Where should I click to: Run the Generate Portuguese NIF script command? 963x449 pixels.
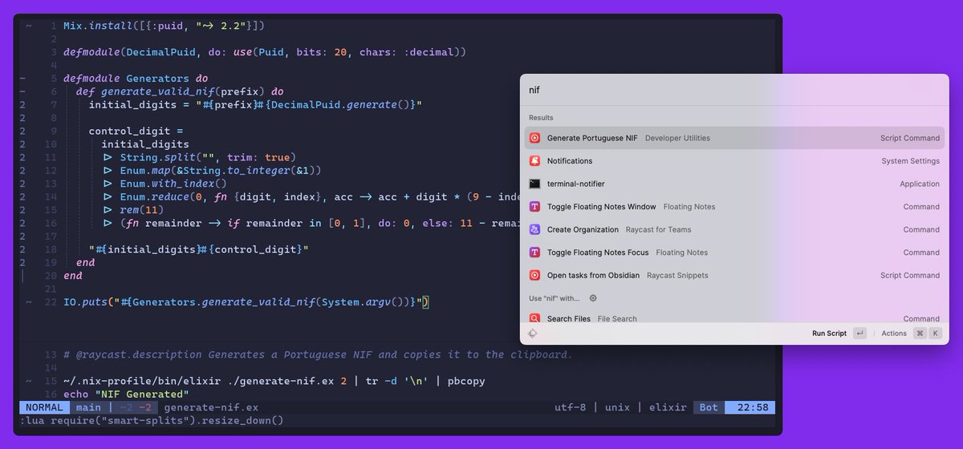click(734, 138)
